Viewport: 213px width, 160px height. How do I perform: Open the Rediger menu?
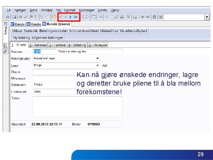pos(20,10)
